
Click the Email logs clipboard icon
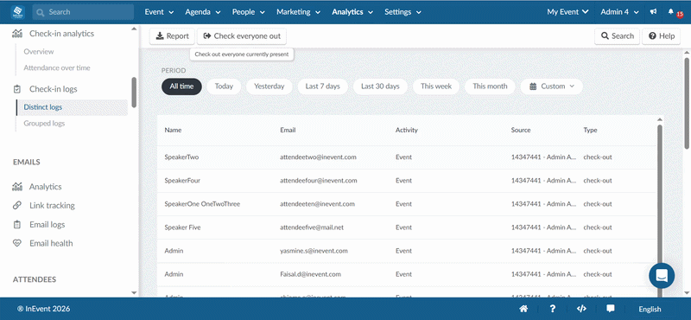[x=17, y=225]
